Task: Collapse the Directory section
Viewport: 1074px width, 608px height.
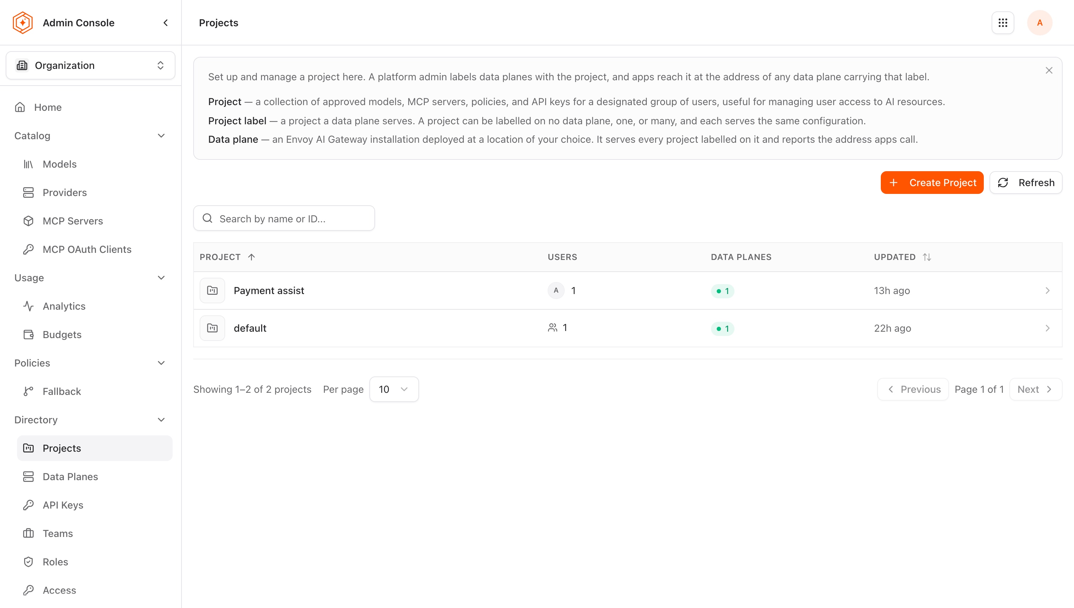Action: click(x=161, y=420)
